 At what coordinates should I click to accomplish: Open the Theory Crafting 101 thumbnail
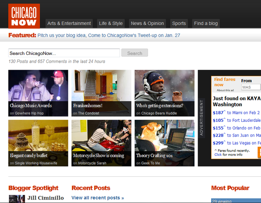(164, 143)
